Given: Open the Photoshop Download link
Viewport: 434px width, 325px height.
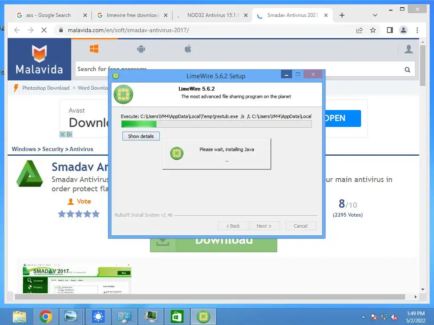Looking at the screenshot, I should coord(46,88).
